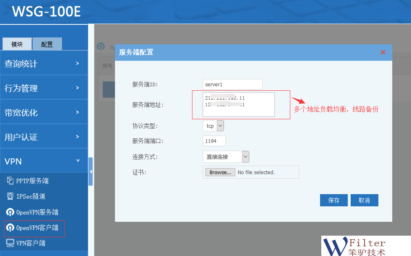The image size is (411, 256).
Task: Click the VPN客户端 monitor icon
Action: click(10, 243)
